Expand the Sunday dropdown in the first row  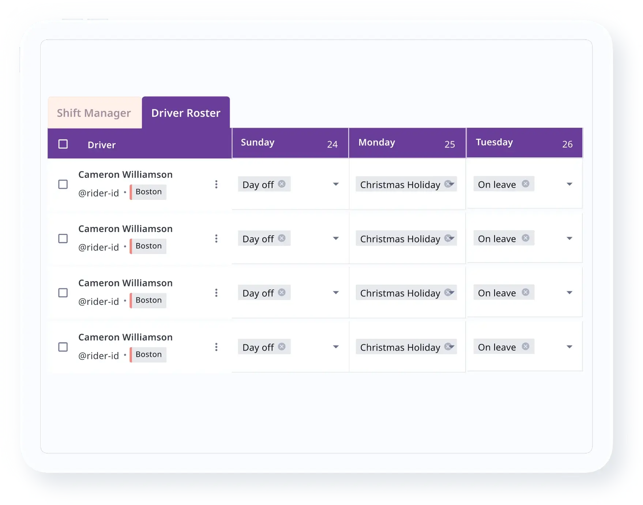[x=335, y=184]
